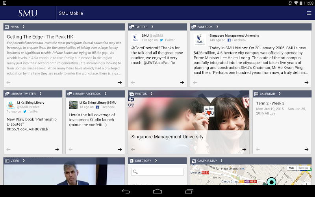Screen dimensions: 315x197
Task: Tap Li Ka Shing Library Twitter avatar
Action: [11, 105]
